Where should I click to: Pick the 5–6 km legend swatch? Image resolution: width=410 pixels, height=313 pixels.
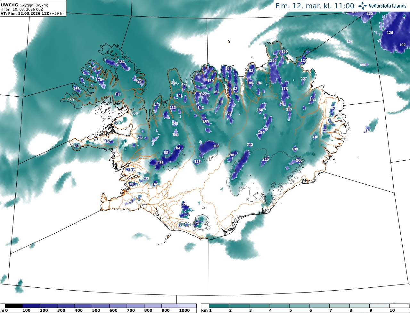click(299, 306)
